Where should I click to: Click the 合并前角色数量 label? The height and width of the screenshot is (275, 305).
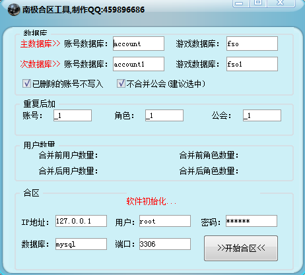[x=209, y=155]
